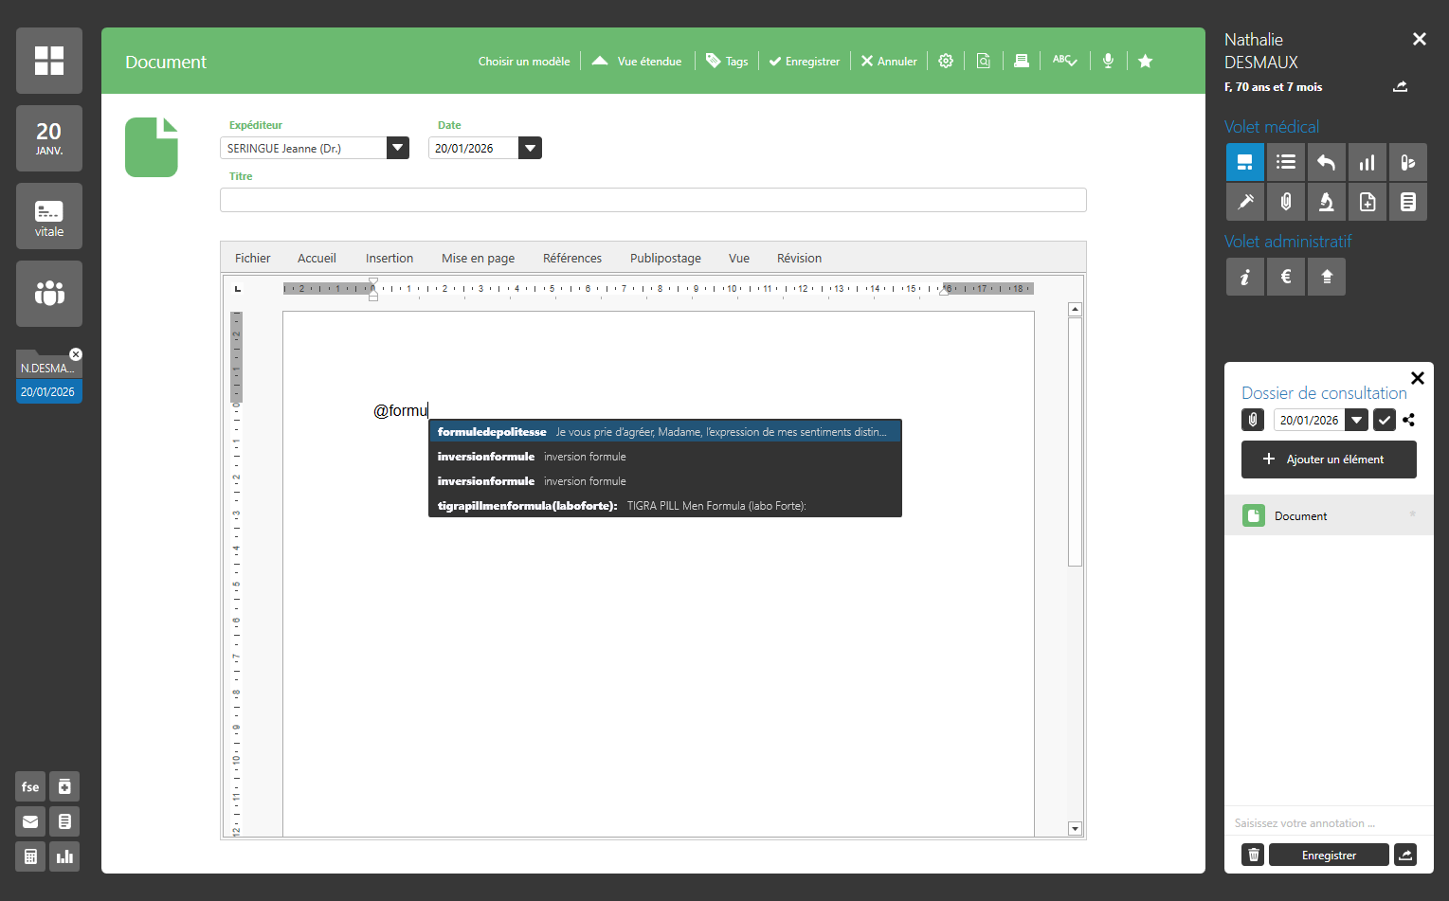The image size is (1449, 901).
Task: Click Ajouter un élément button
Action: (1329, 460)
